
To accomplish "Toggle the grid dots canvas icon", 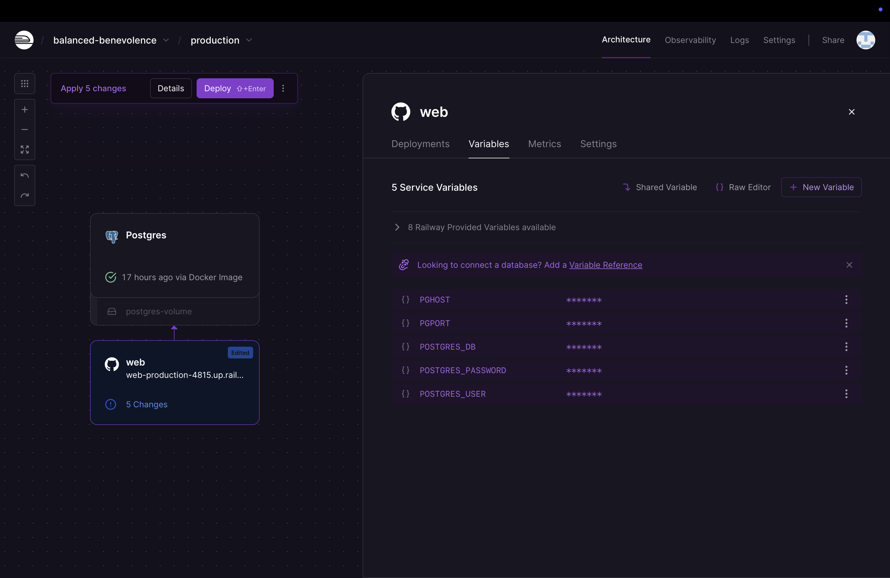I will click(x=25, y=83).
